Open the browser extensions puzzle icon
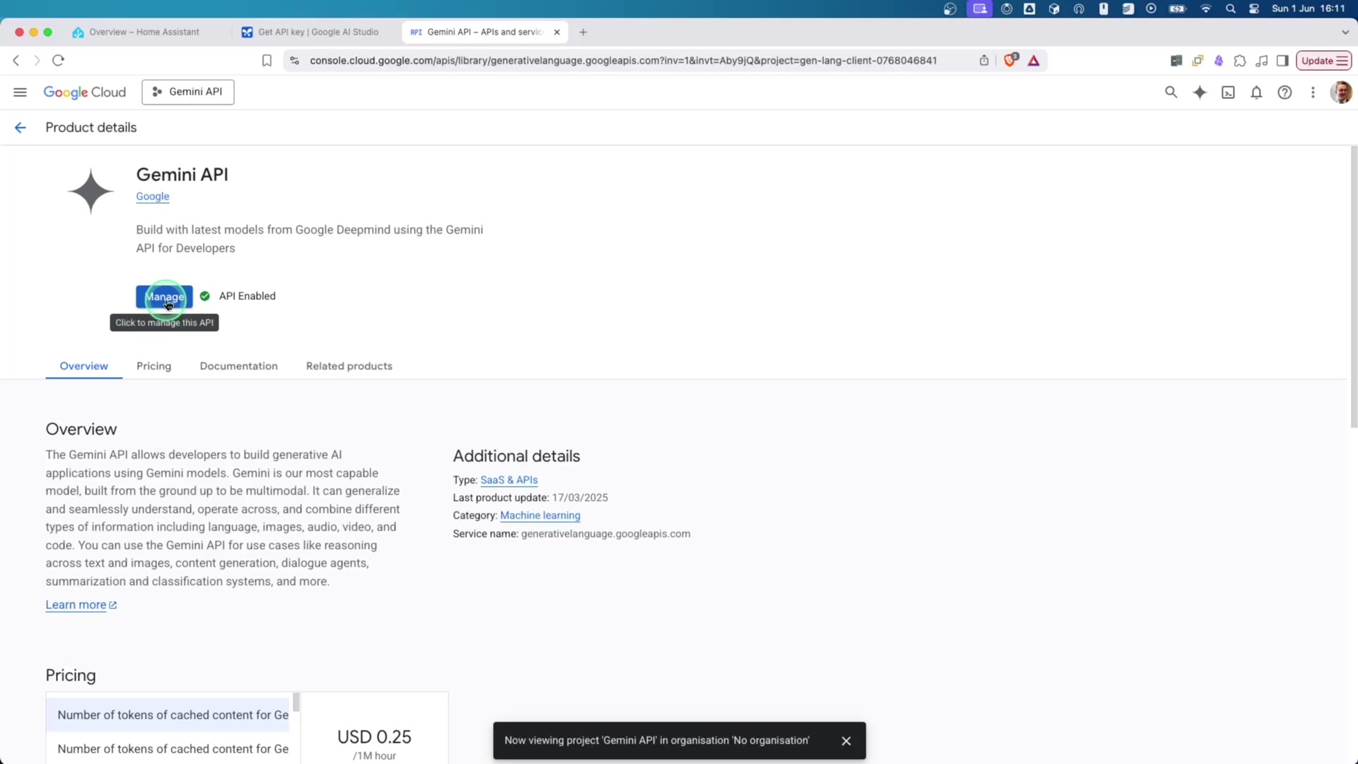The image size is (1358, 764). 1241,61
